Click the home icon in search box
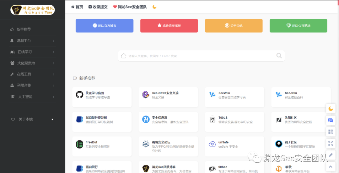Screen dimensions: 339x173 124,56
